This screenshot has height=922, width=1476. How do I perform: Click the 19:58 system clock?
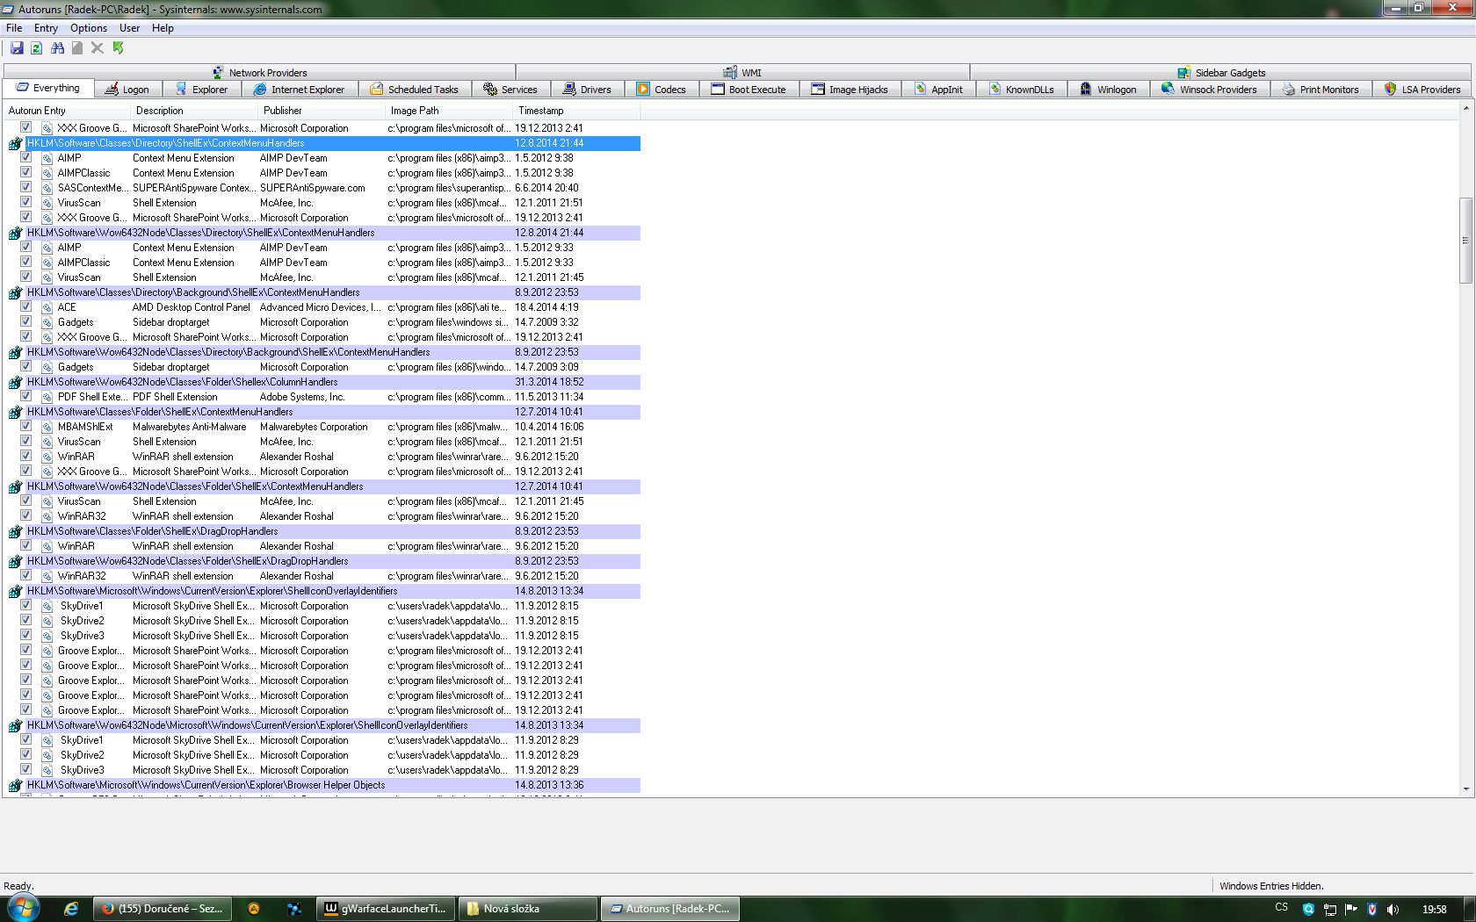(x=1434, y=910)
